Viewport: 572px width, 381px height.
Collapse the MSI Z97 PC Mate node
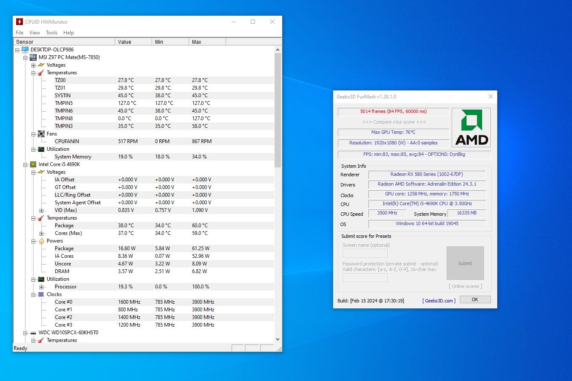(x=25, y=58)
